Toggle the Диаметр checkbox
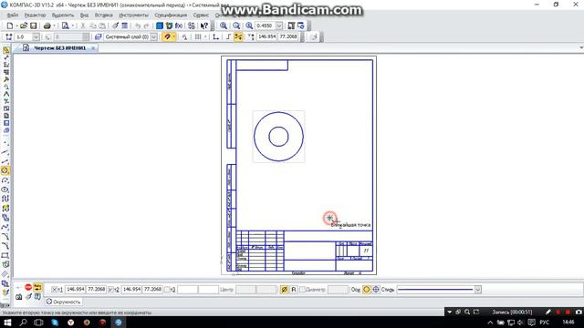The image size is (584, 328). tap(302, 289)
